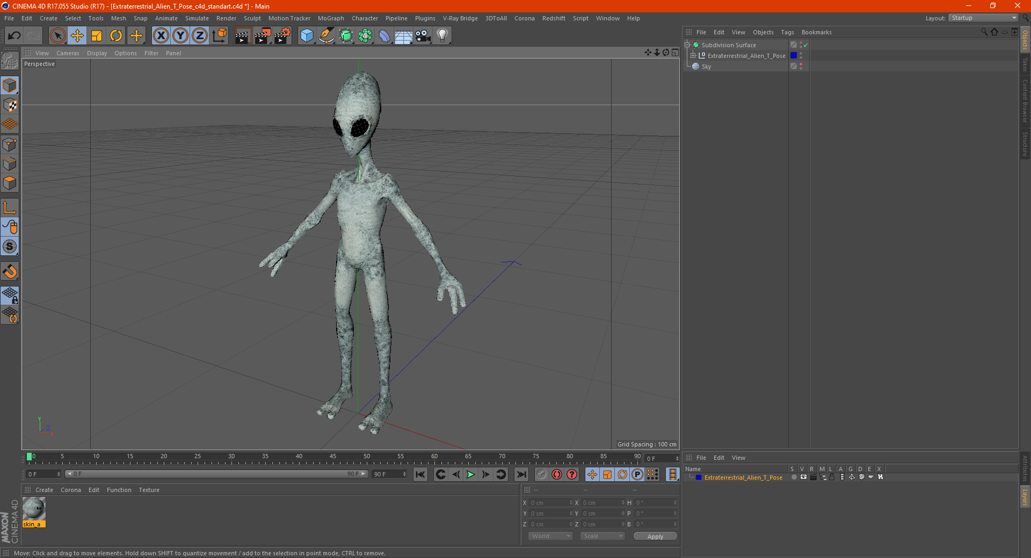Play the animation forward
The height and width of the screenshot is (558, 1031).
[x=470, y=474]
